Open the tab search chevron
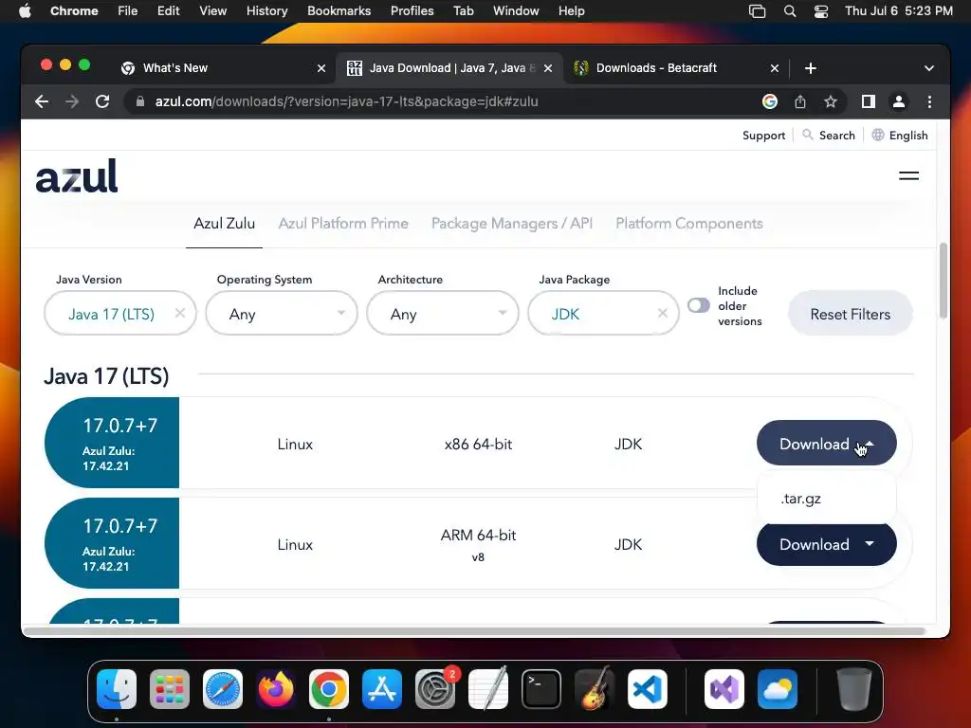The width and height of the screenshot is (971, 728). [929, 68]
